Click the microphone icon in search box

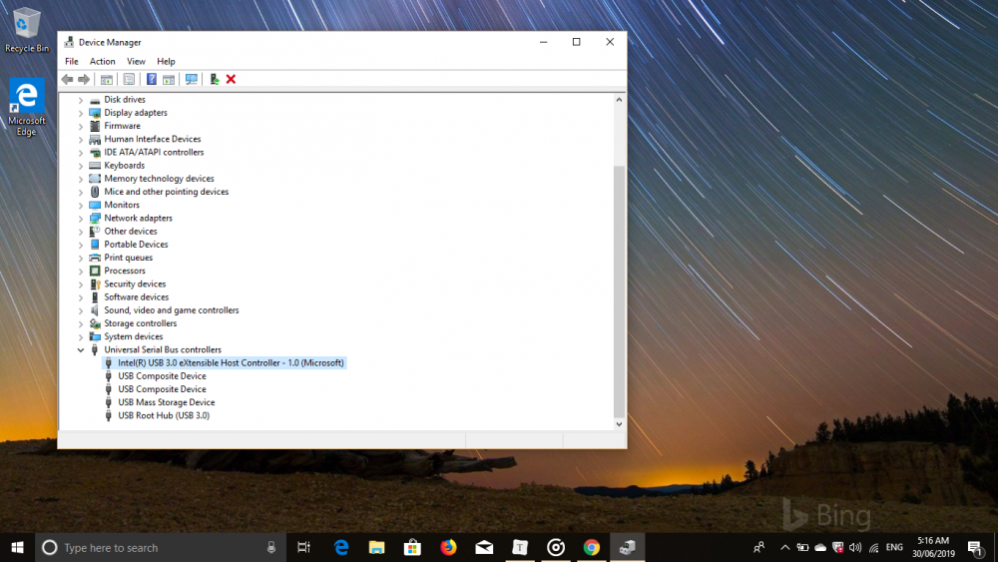click(271, 547)
